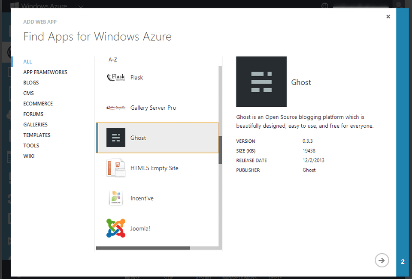Filter by ECOMMERCE category

(38, 104)
